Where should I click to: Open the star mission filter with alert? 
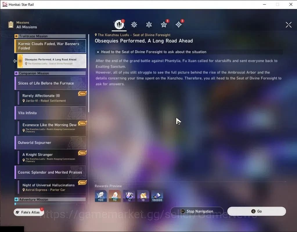coord(164,24)
